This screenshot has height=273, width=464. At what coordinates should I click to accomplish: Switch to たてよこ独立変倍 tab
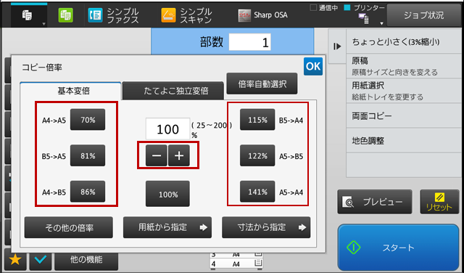pos(173,91)
